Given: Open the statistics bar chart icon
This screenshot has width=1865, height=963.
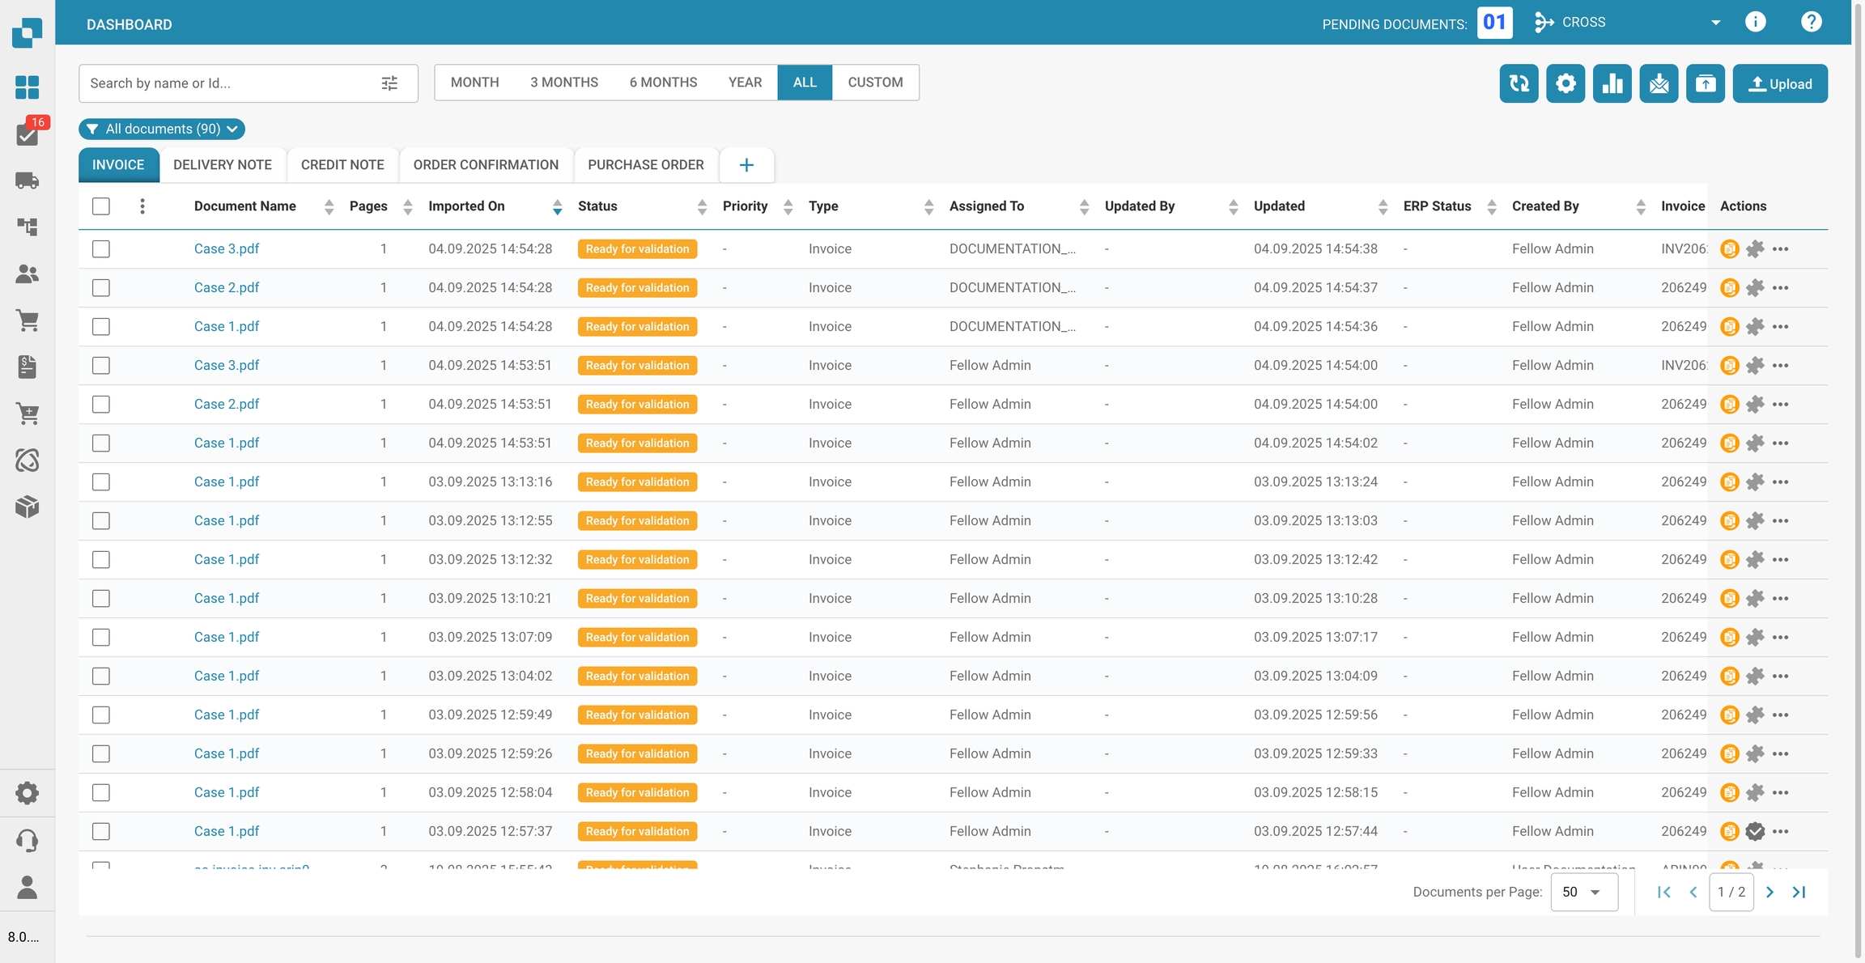Looking at the screenshot, I should [1612, 83].
